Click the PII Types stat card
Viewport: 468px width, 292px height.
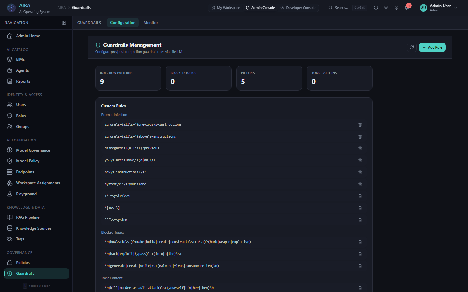tap(269, 78)
